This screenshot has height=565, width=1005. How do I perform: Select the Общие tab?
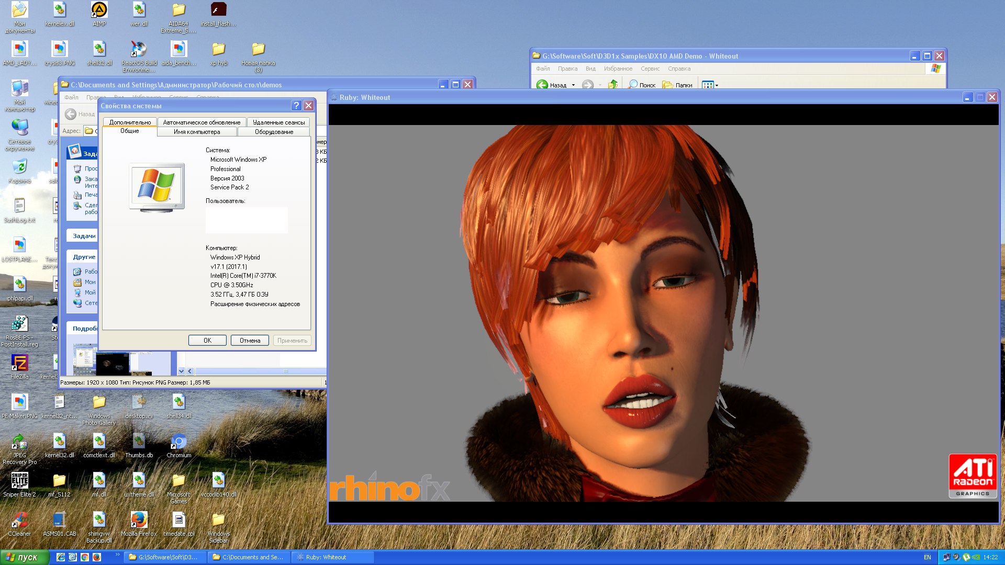click(x=130, y=131)
